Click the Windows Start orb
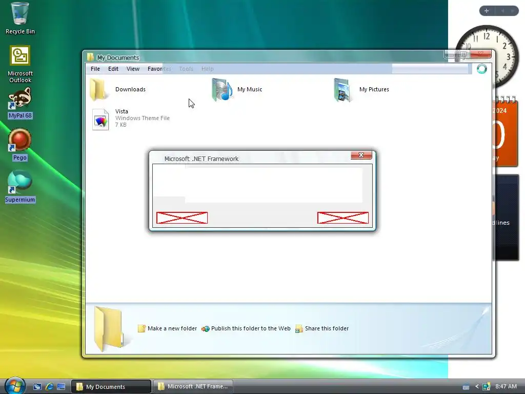The image size is (525, 394). (15, 386)
